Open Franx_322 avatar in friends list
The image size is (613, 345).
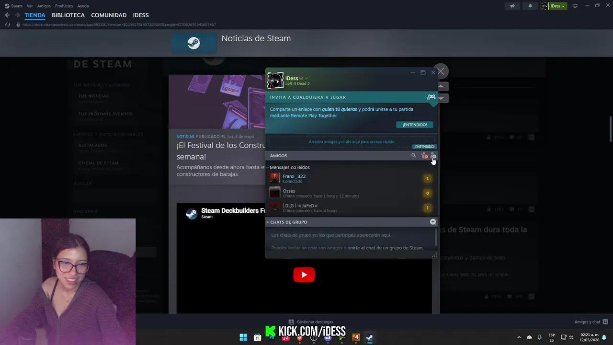pyautogui.click(x=275, y=178)
